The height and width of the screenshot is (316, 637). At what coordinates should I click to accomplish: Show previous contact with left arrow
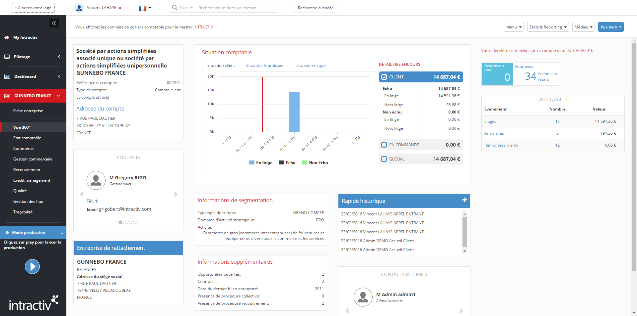pos(82,194)
